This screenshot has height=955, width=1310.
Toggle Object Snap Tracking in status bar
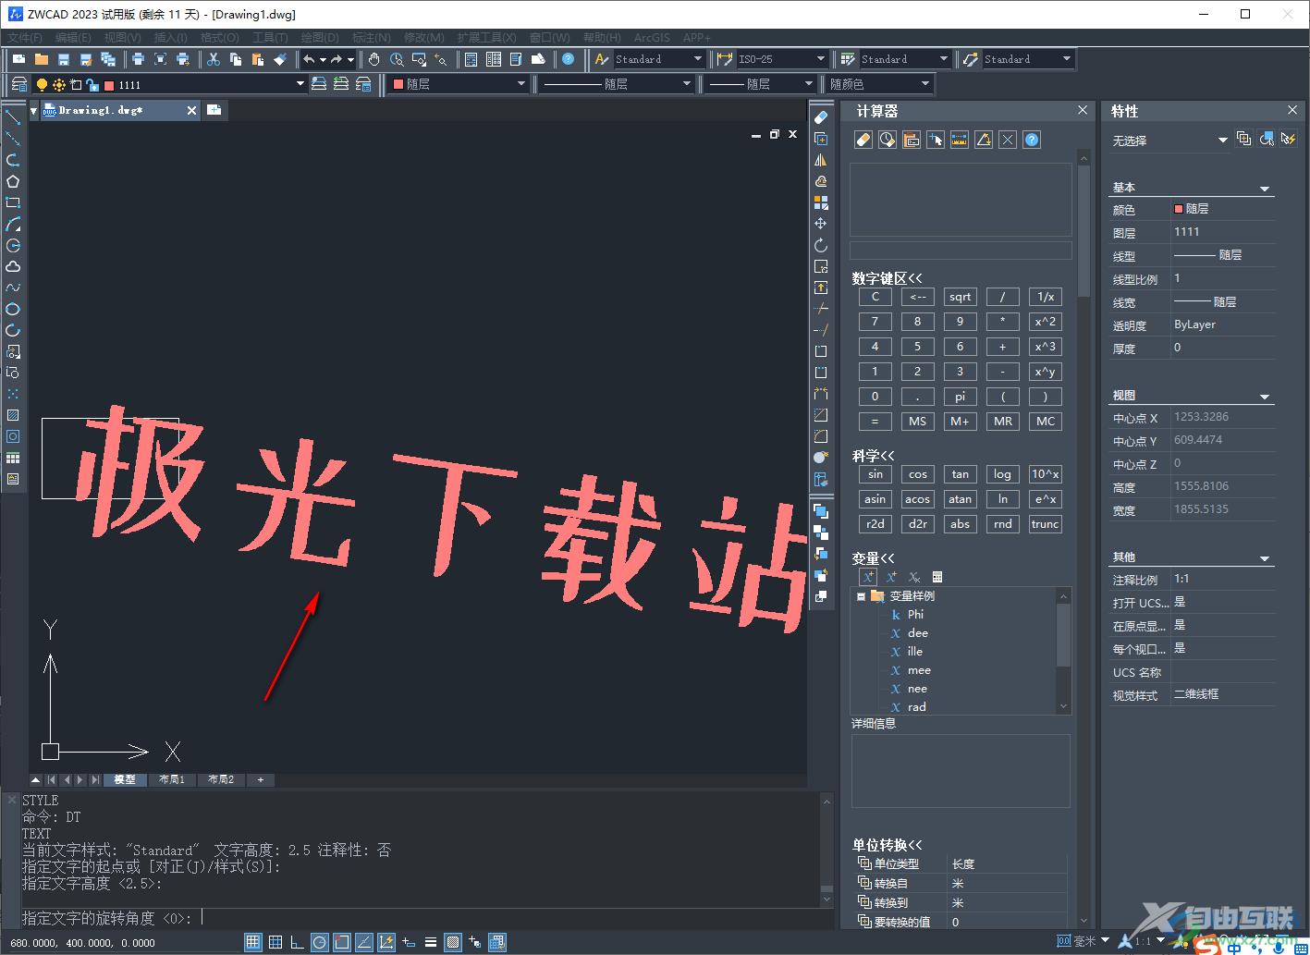[363, 942]
